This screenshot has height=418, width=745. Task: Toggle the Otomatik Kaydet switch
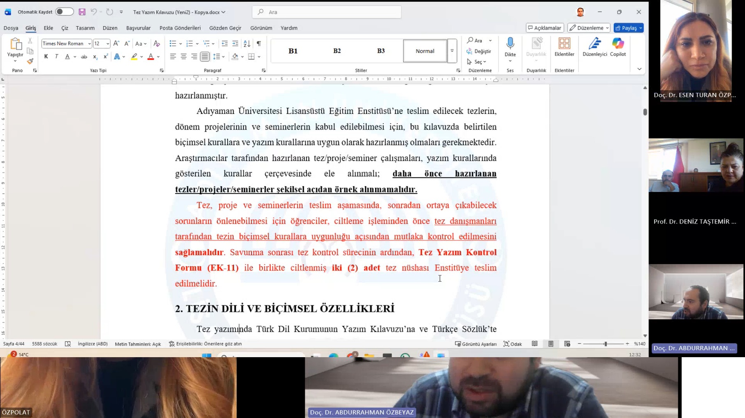(64, 12)
